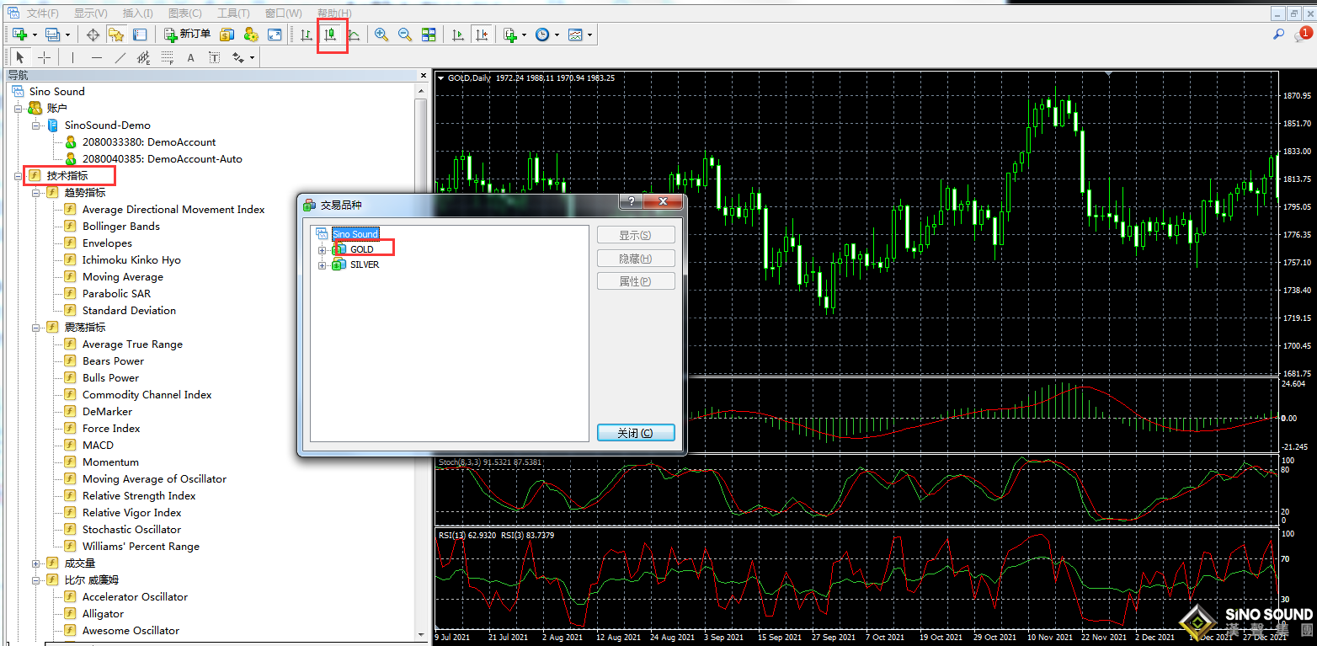Open the chart periodicity clock dropdown
This screenshot has width=1317, height=646.
[x=543, y=35]
